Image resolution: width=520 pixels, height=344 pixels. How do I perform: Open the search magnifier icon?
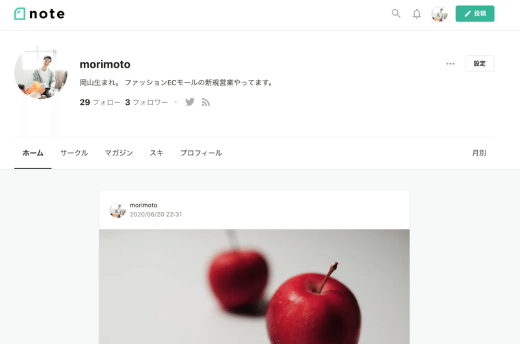[396, 14]
